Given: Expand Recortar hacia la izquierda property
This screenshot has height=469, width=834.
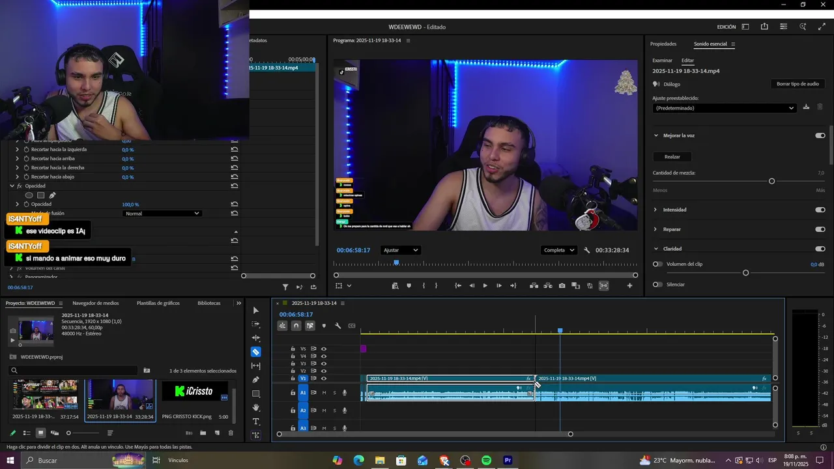Looking at the screenshot, I should coord(18,149).
